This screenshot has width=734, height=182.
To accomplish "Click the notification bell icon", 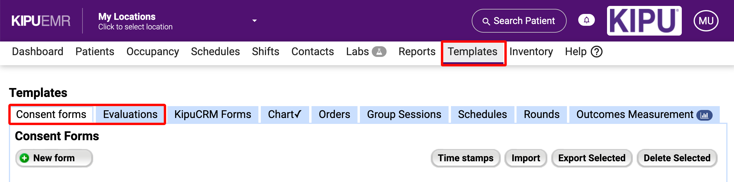I will tap(586, 20).
